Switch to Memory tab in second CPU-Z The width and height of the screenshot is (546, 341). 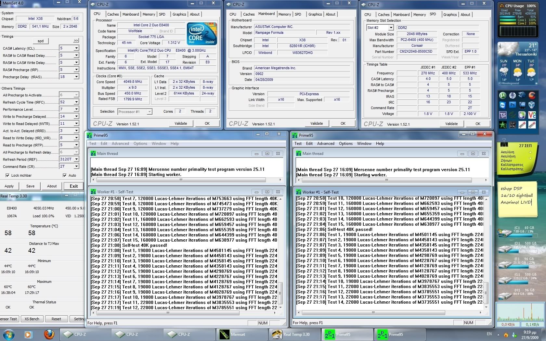click(x=285, y=14)
